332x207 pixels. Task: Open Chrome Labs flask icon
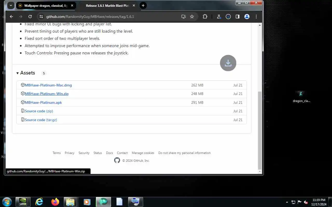(x=219, y=17)
